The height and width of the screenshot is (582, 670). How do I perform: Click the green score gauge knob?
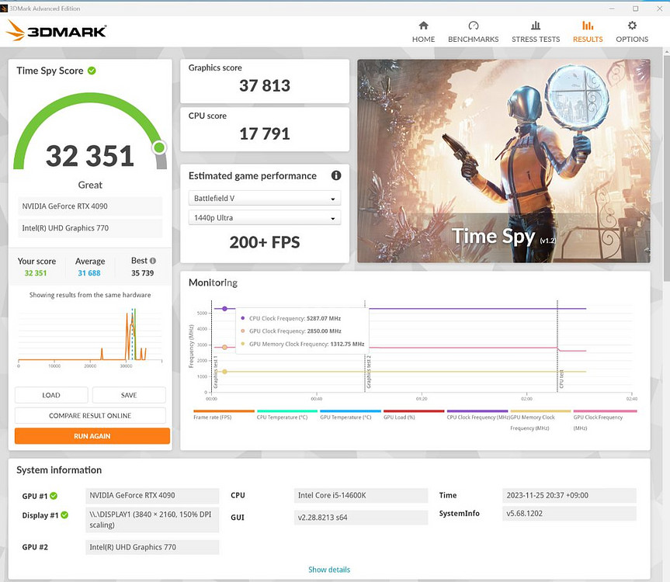pyautogui.click(x=159, y=147)
